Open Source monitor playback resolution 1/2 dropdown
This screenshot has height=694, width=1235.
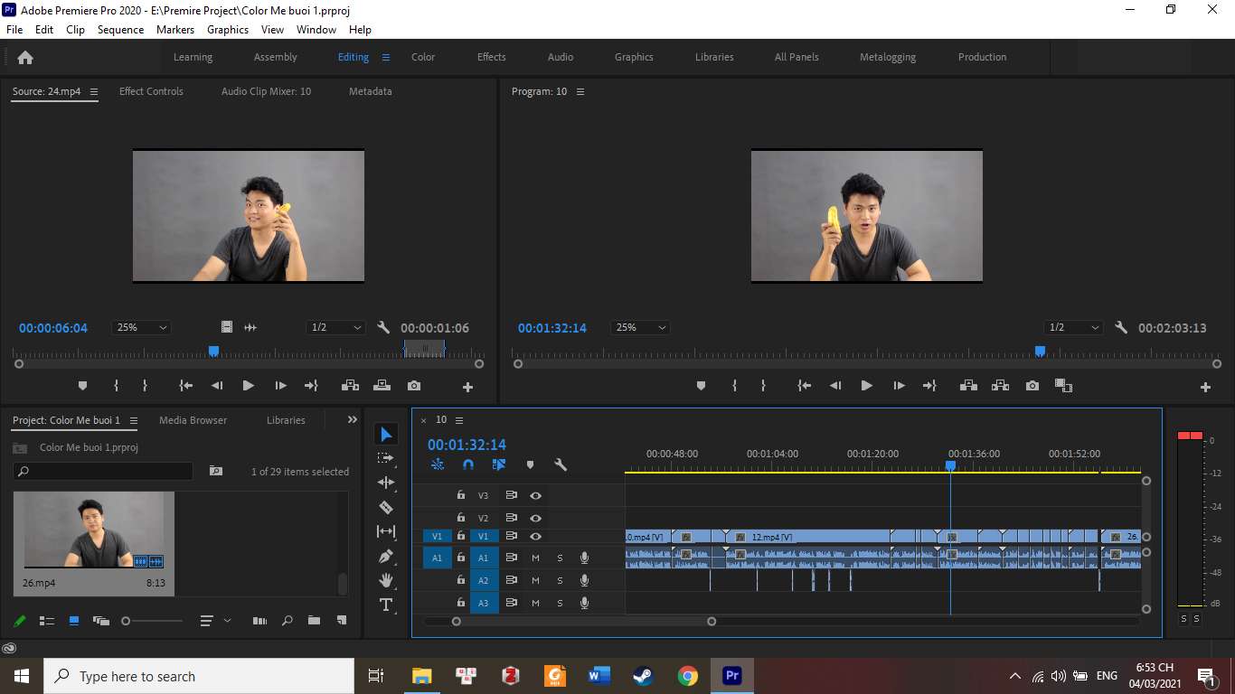click(x=335, y=328)
